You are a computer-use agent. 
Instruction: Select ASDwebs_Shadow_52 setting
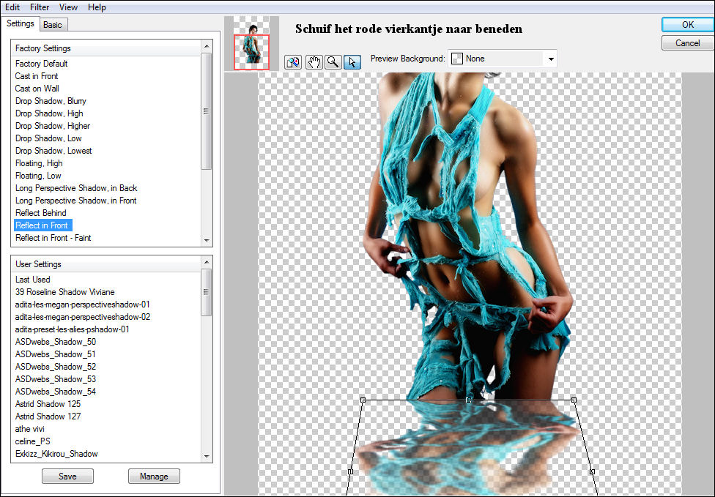55,367
